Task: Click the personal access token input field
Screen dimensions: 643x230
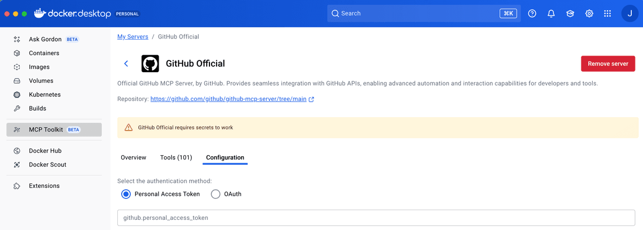Action: tap(376, 218)
